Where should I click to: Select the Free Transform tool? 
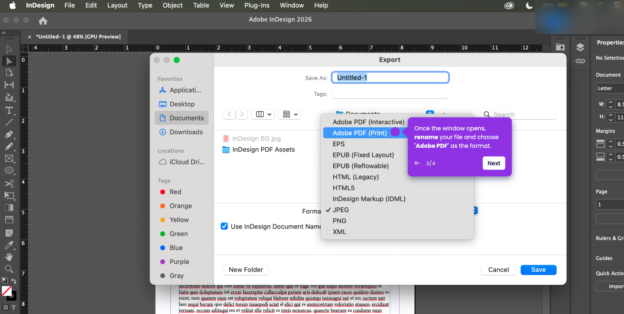tap(9, 195)
